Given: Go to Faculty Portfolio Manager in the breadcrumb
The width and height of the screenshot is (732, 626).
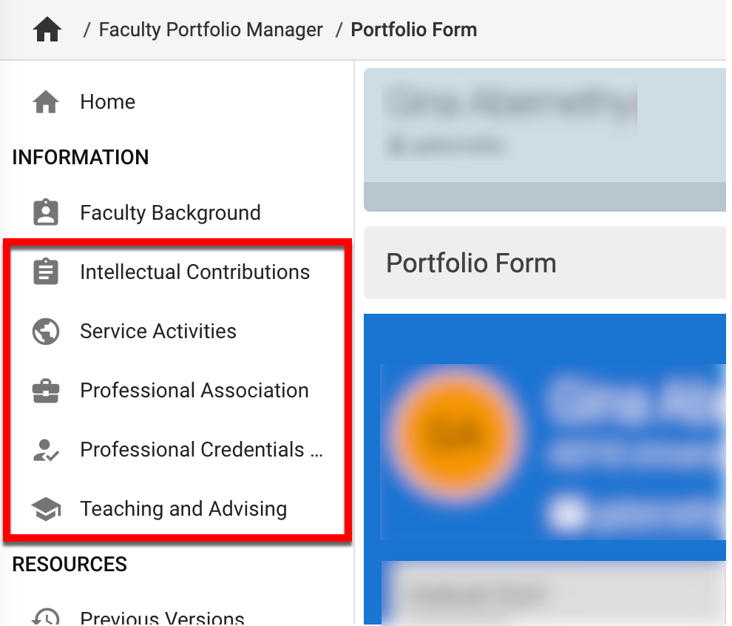Looking at the screenshot, I should point(211,30).
